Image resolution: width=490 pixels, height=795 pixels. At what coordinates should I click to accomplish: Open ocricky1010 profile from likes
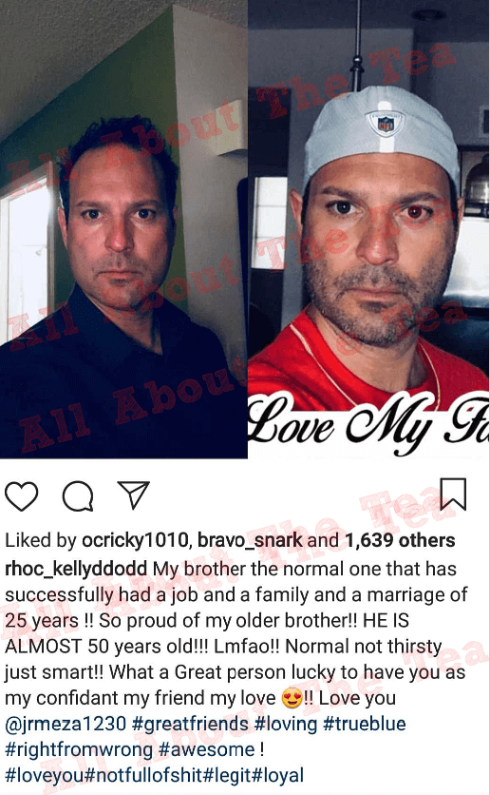(135, 541)
